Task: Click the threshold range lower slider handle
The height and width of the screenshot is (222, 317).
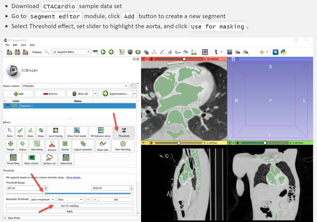Action: [44, 194]
